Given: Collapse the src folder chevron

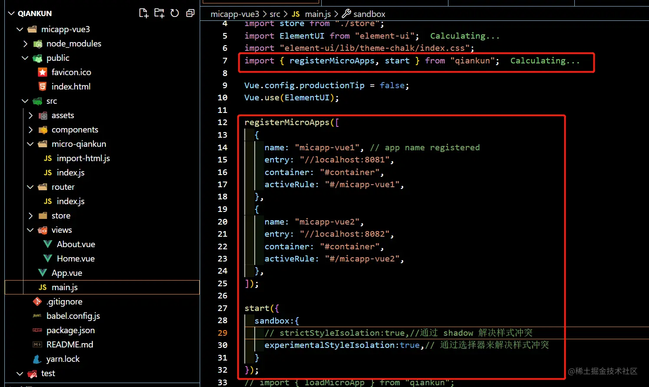Looking at the screenshot, I should [x=25, y=101].
